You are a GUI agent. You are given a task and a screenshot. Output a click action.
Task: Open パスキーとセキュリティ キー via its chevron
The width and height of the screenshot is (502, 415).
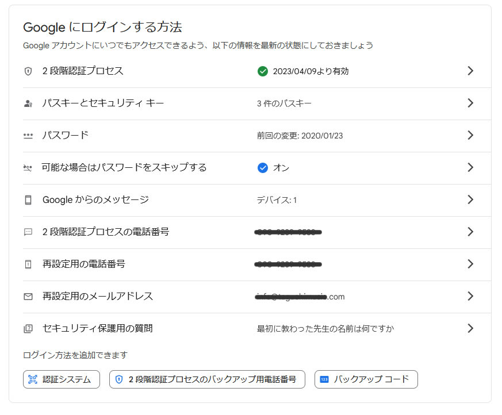point(470,103)
